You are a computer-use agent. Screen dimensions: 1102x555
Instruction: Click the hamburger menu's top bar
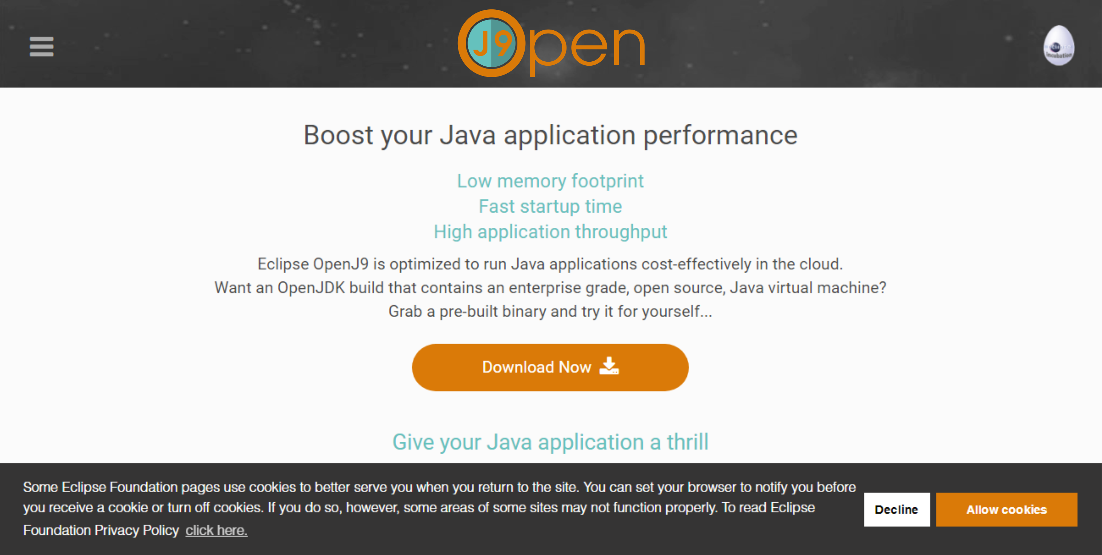click(41, 40)
